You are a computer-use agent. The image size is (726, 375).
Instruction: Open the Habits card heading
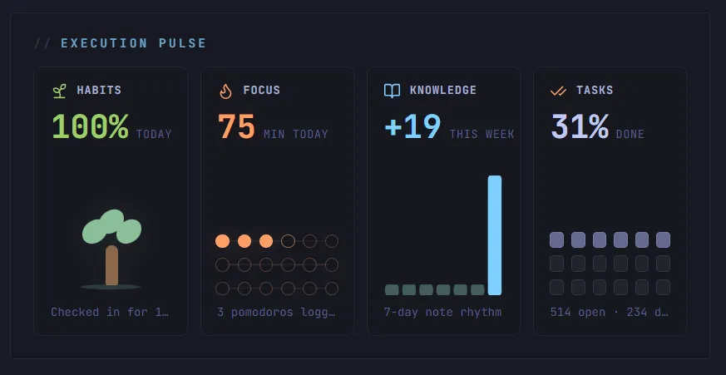tap(99, 91)
